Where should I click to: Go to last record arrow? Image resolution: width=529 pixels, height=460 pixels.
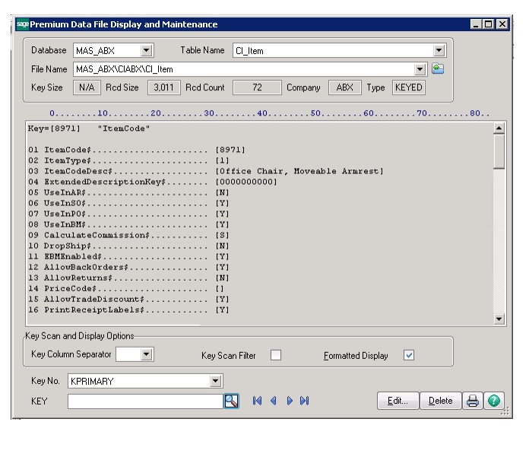point(304,401)
